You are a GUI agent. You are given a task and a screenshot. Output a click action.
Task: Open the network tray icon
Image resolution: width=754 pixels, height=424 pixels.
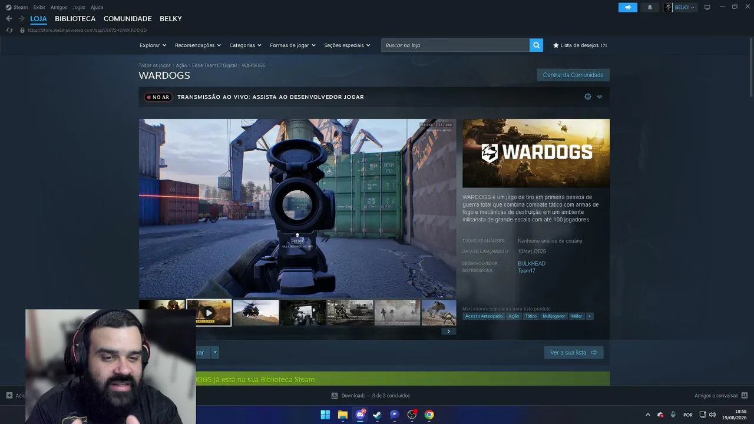(x=703, y=415)
